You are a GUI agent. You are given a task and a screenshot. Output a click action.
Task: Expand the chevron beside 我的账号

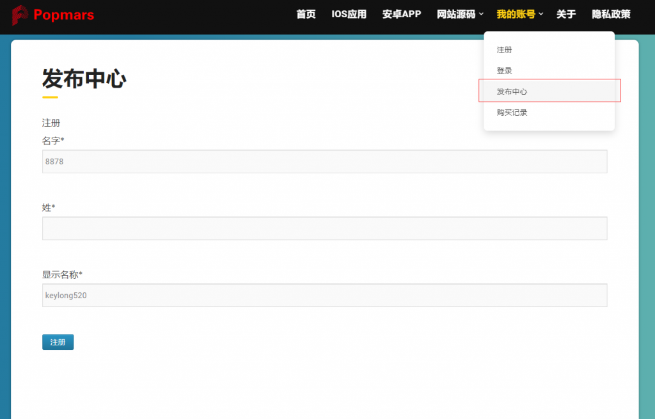[x=541, y=14]
